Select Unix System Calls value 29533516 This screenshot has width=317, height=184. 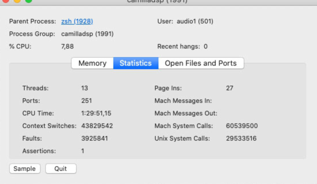tap(241, 138)
